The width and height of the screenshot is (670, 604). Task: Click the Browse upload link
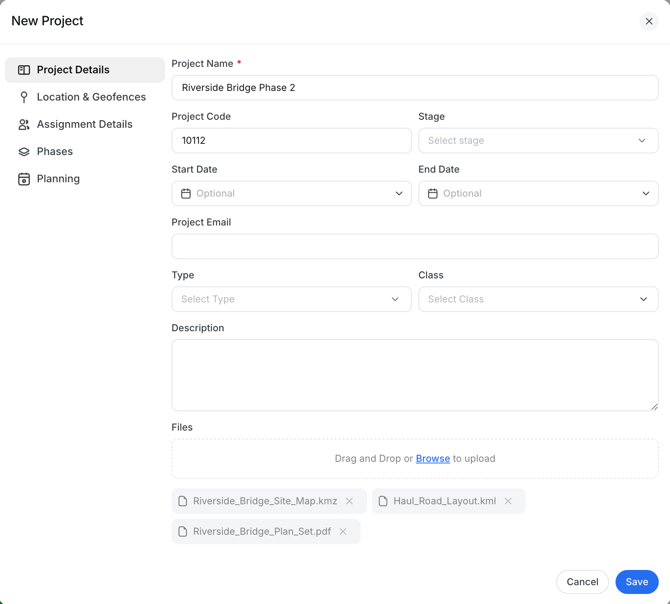tap(433, 459)
